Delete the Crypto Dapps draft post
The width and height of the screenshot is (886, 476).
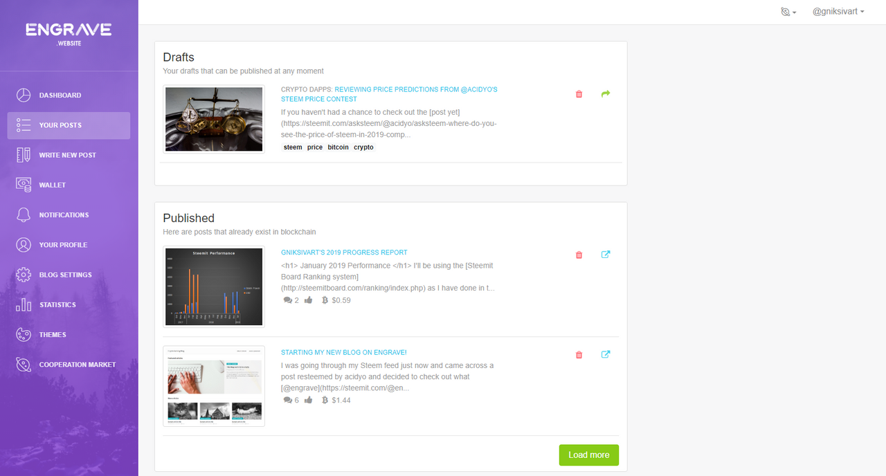coord(579,94)
